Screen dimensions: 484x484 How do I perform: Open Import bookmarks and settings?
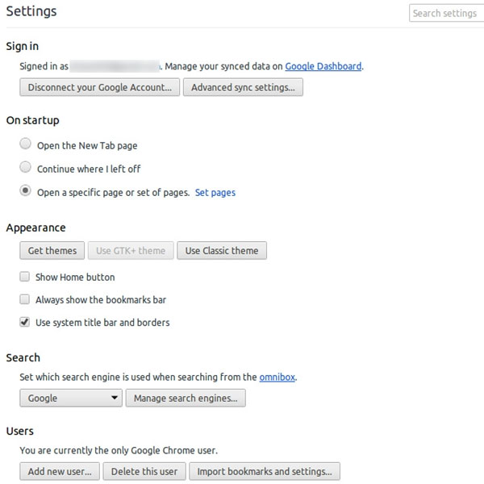pos(265,472)
